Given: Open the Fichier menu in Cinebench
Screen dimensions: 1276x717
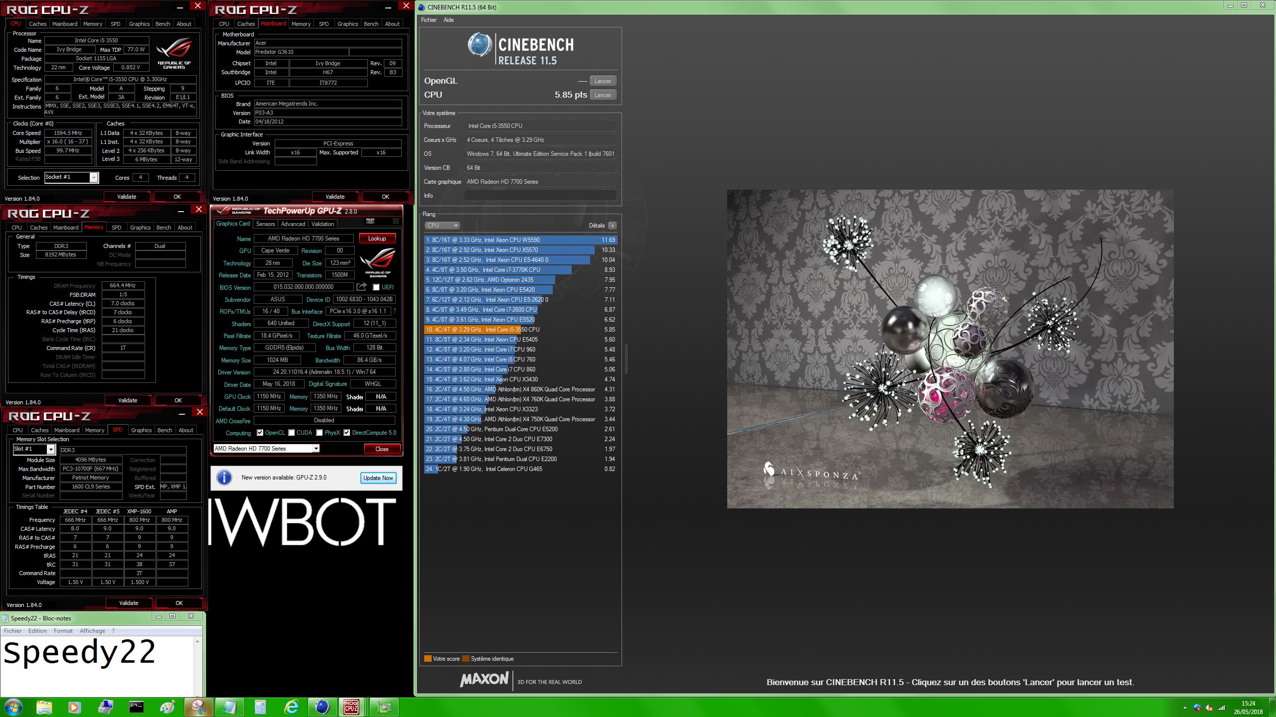Looking at the screenshot, I should point(429,20).
